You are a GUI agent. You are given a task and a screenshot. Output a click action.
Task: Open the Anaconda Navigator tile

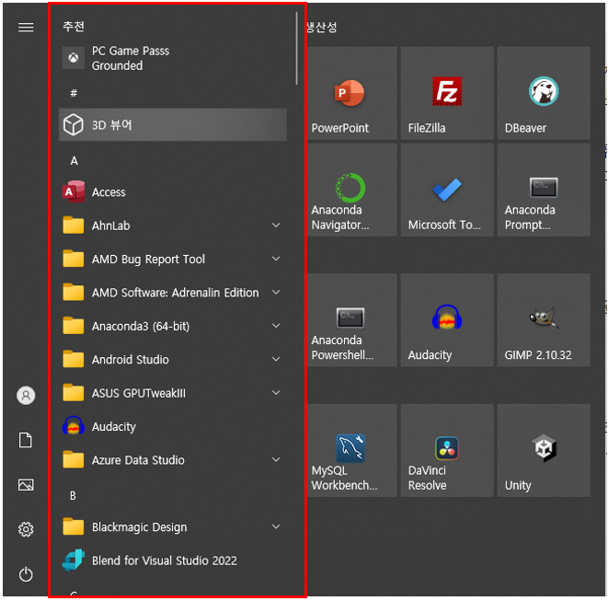pos(351,190)
